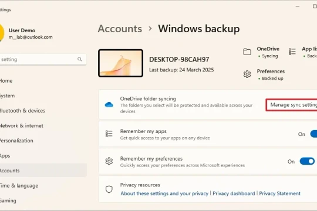Click the OneDrive folder syncing title
This screenshot has height=211, width=317.
[148, 98]
